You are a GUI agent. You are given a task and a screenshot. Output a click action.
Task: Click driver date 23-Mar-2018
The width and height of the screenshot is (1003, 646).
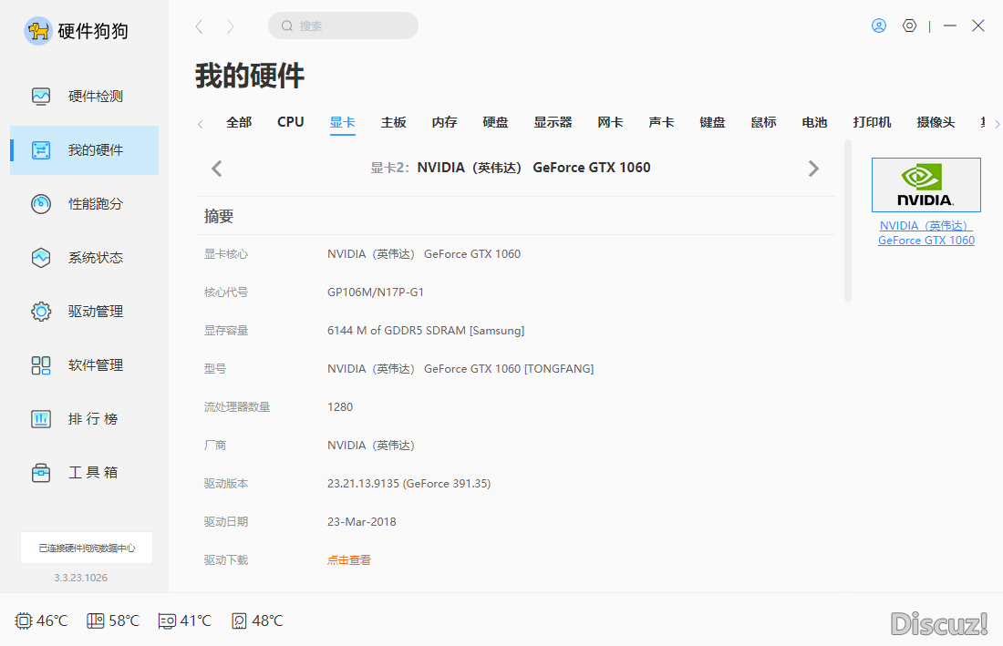[362, 522]
